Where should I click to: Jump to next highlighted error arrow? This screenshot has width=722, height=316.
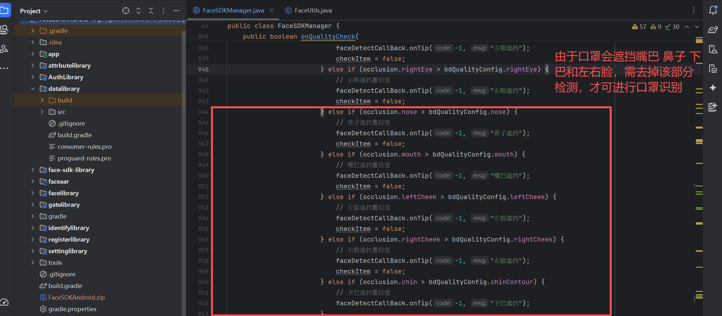[x=697, y=27]
